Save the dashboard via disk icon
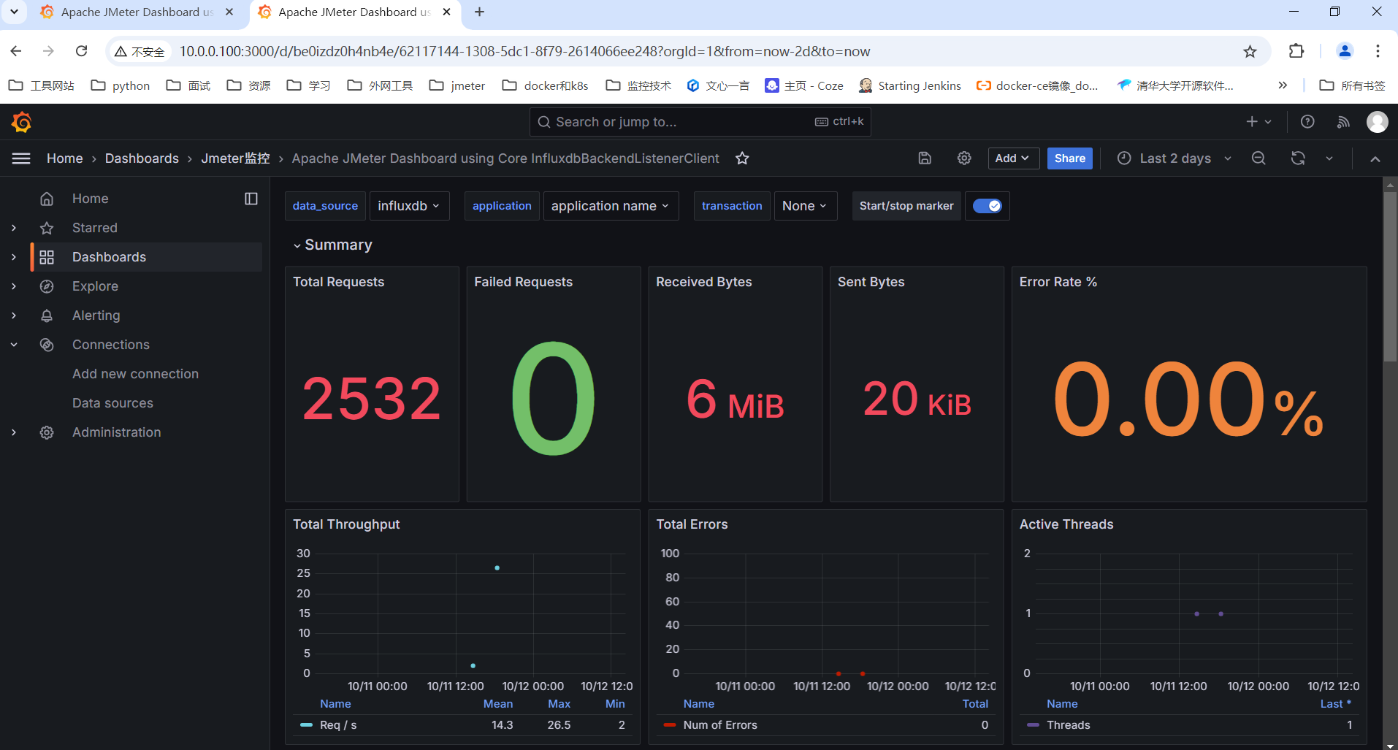1398x750 pixels. [925, 158]
